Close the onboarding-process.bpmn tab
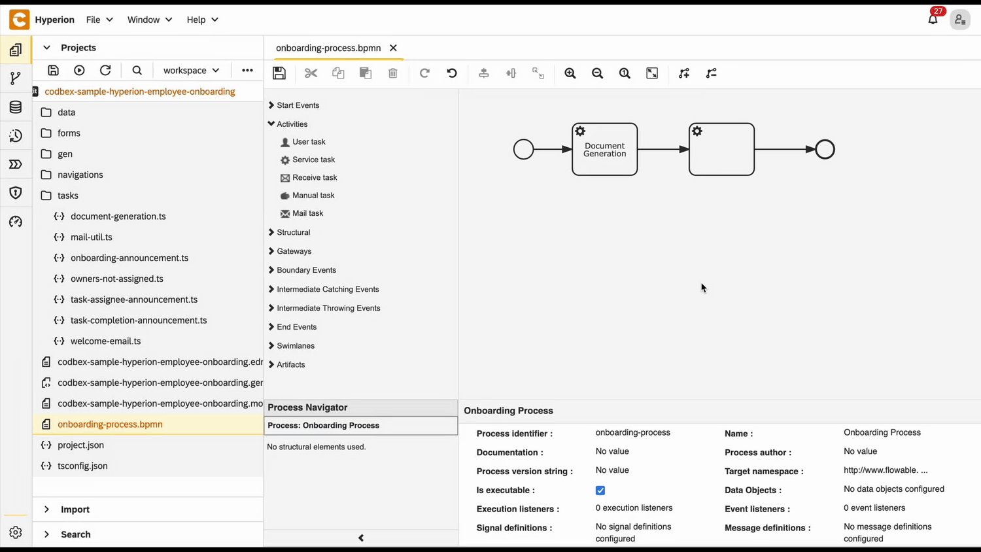Image resolution: width=981 pixels, height=552 pixels. tap(393, 48)
